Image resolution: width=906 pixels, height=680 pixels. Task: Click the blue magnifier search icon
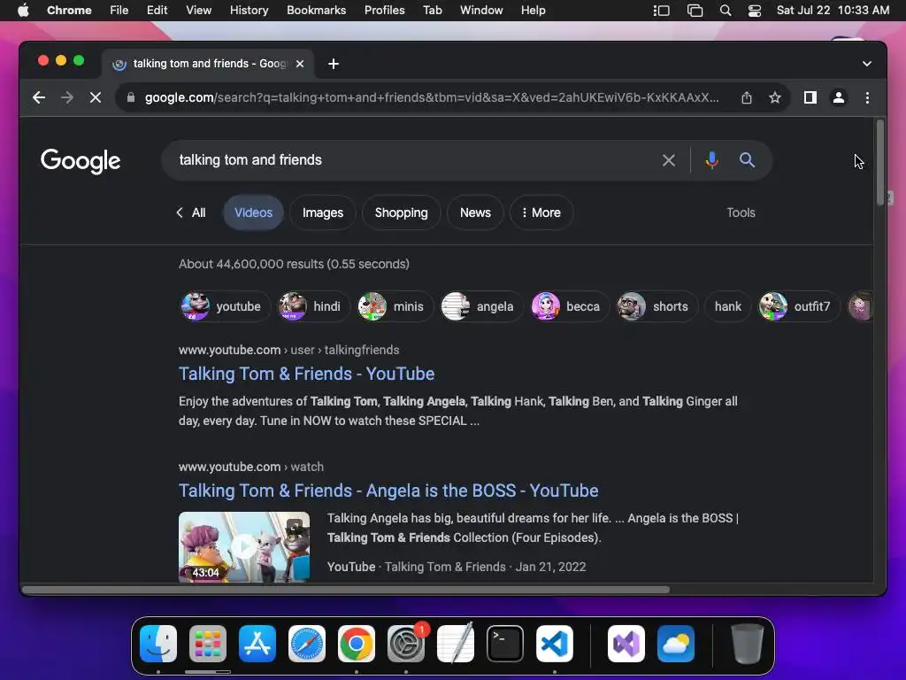tap(747, 160)
